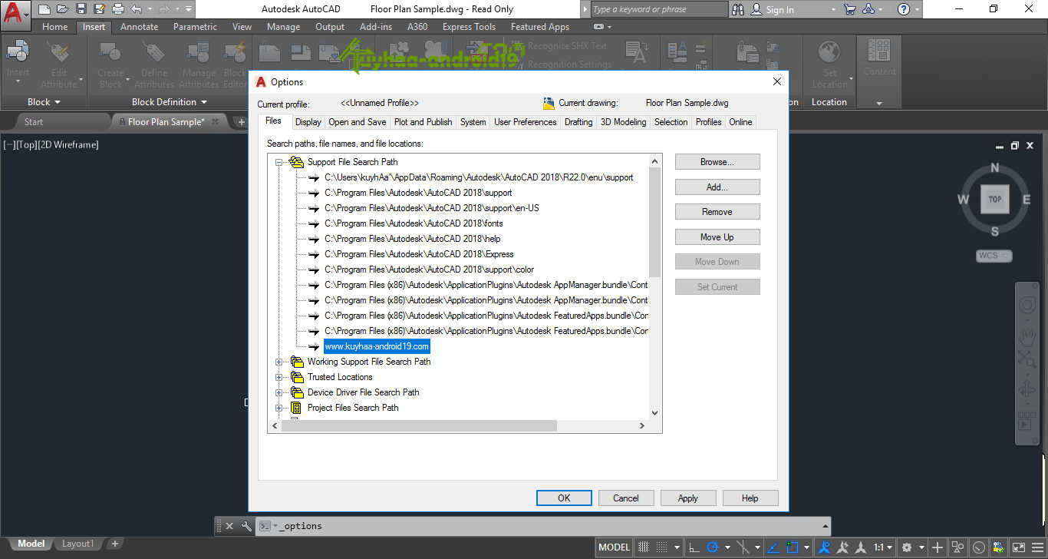Switch to the Open and Save tab
This screenshot has width=1048, height=559.
point(358,122)
